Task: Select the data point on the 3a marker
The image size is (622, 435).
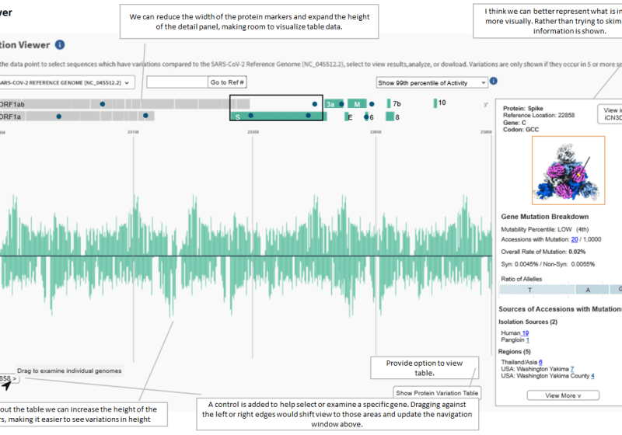Action: click(x=341, y=104)
